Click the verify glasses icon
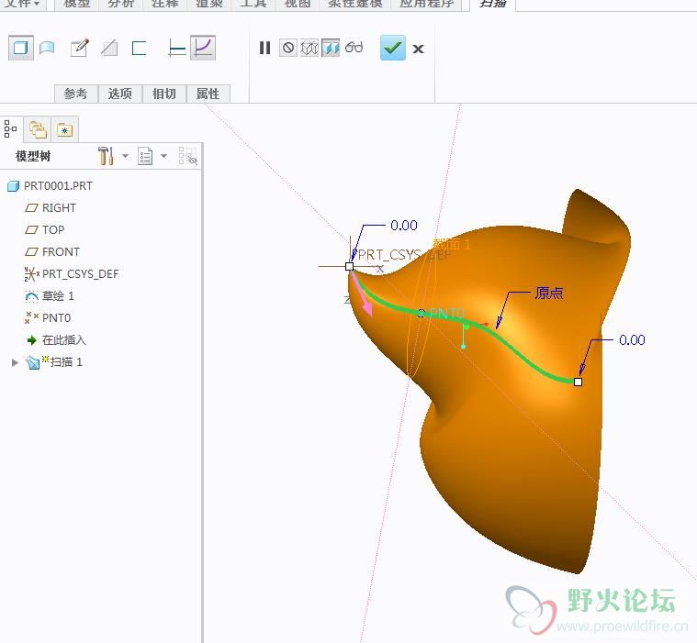 click(x=354, y=47)
